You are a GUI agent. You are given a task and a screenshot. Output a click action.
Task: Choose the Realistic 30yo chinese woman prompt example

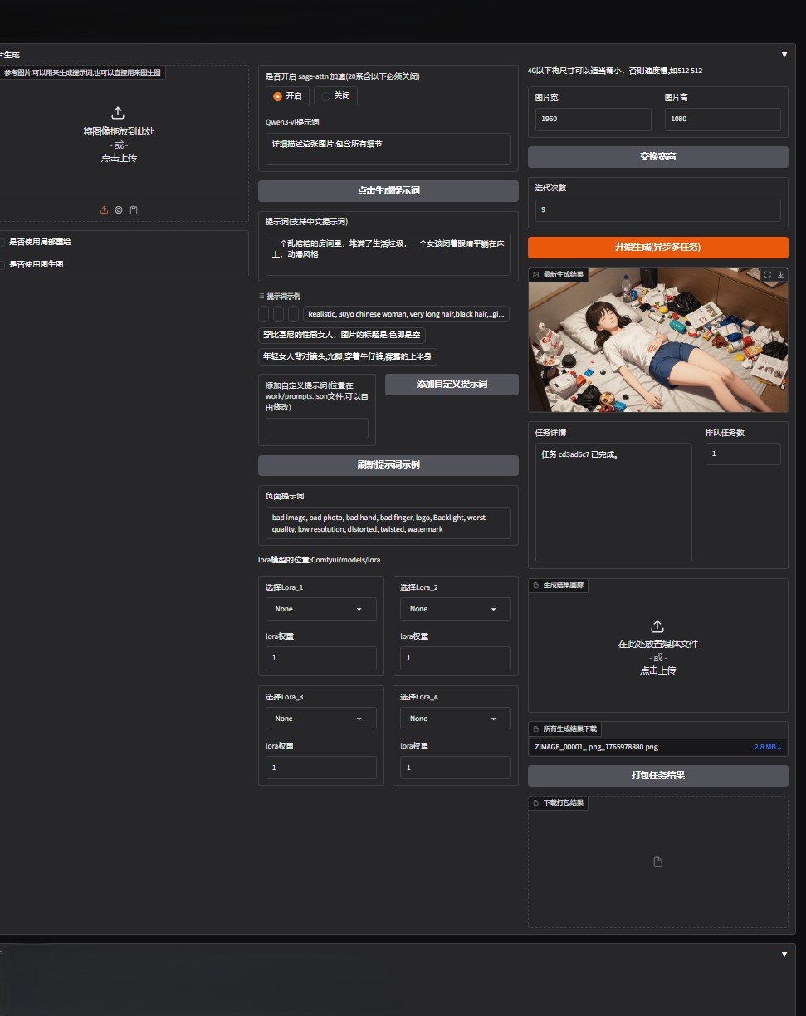tap(406, 314)
